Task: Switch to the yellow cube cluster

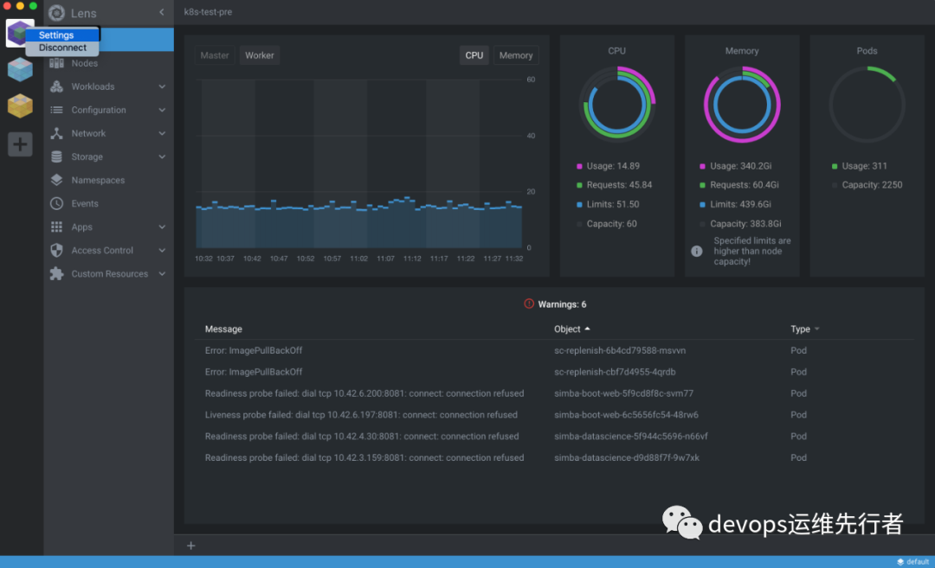Action: tap(20, 106)
